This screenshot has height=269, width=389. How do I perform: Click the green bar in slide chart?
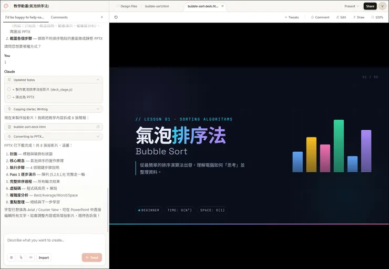339,146
